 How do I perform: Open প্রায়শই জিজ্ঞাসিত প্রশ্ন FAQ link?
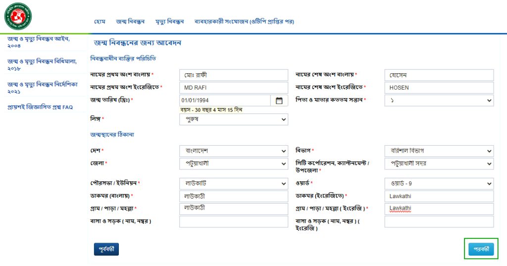(40, 107)
